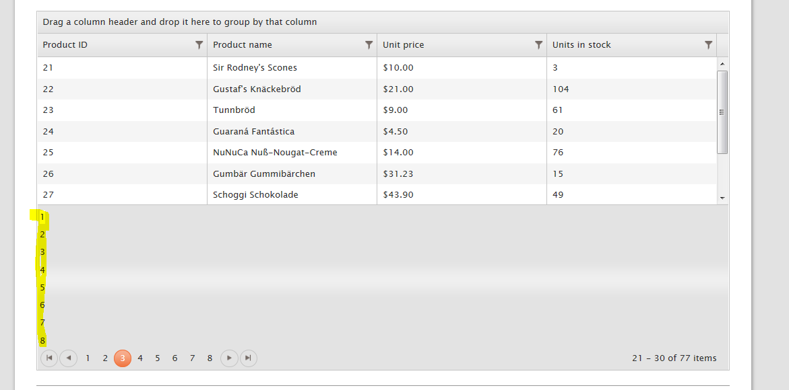Sort by Product ID column header
This screenshot has width=789, height=390.
pyautogui.click(x=65, y=45)
